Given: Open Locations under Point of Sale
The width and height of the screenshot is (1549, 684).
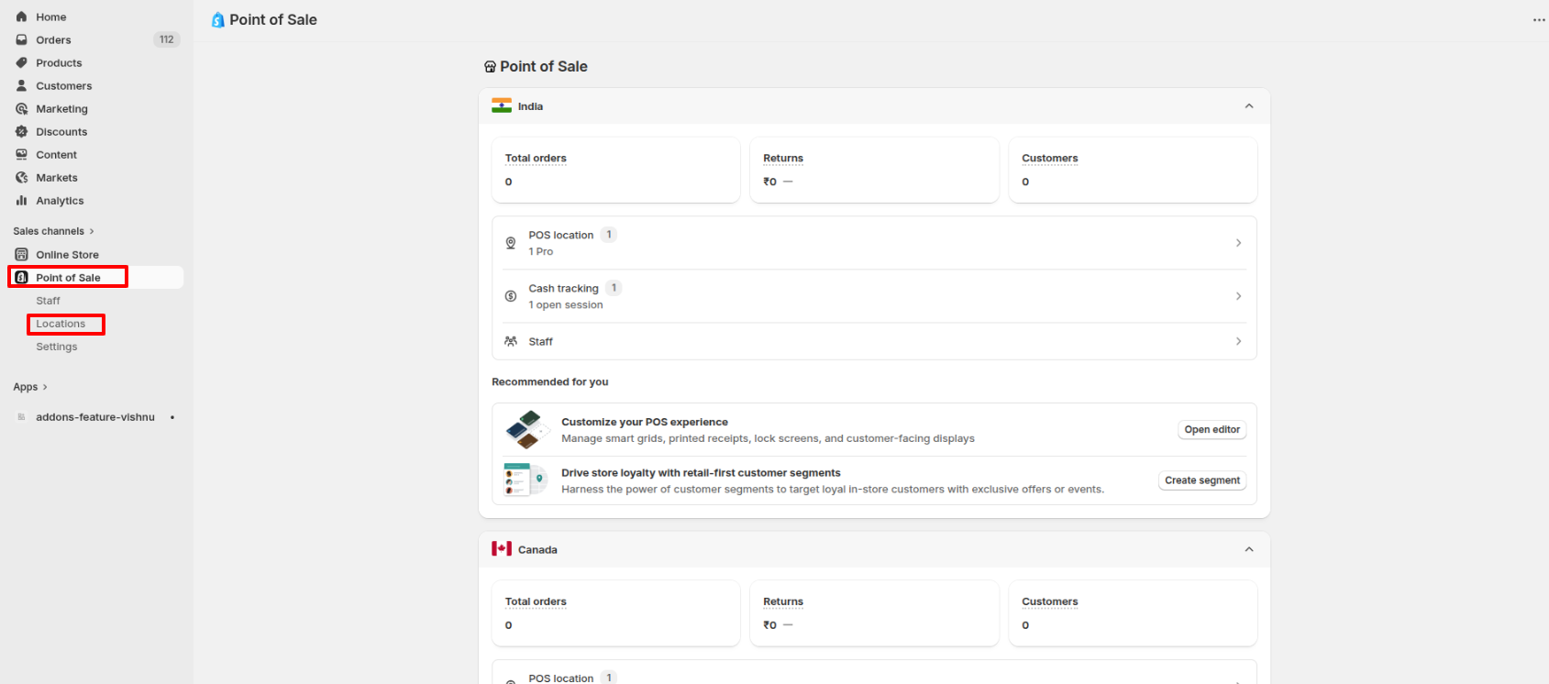Looking at the screenshot, I should pos(61,324).
